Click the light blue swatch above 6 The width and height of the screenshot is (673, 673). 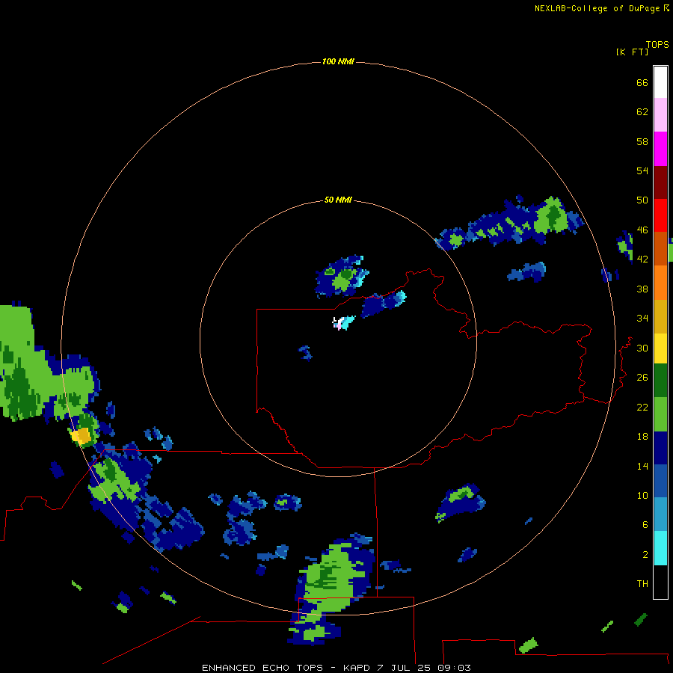660,514
